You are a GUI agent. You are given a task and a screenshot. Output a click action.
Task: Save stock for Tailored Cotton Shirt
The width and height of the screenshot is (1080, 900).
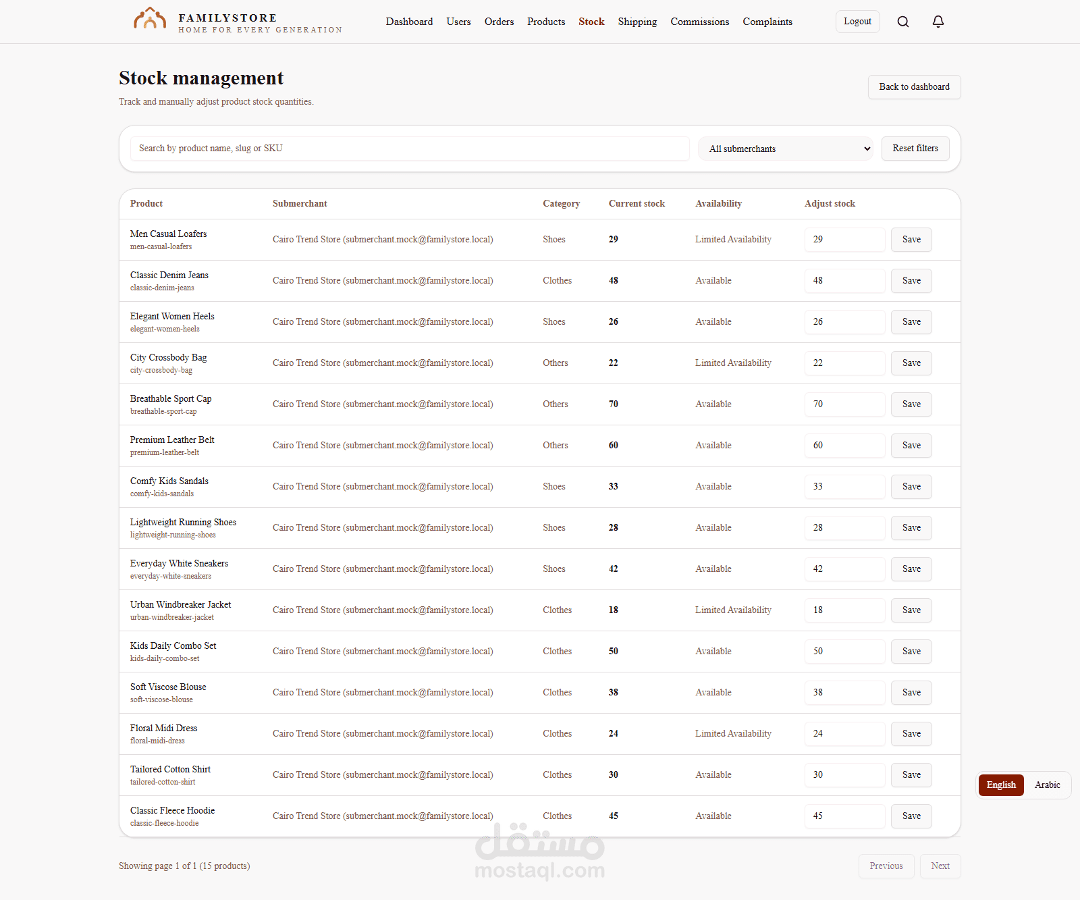pyautogui.click(x=911, y=775)
